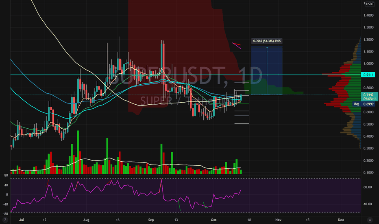Select the cyan horizontal line at 0.9111
Viewport: 379px width, 224px height.
[x=185, y=75]
